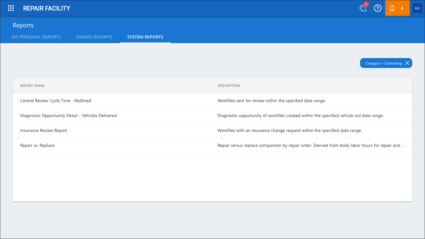Image resolution: width=425 pixels, height=239 pixels.
Task: Click the Category = Estimating filter label
Action: pyautogui.click(x=383, y=63)
